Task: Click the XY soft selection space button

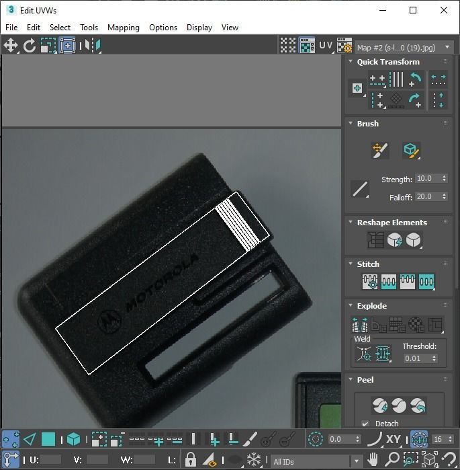Action: click(394, 440)
